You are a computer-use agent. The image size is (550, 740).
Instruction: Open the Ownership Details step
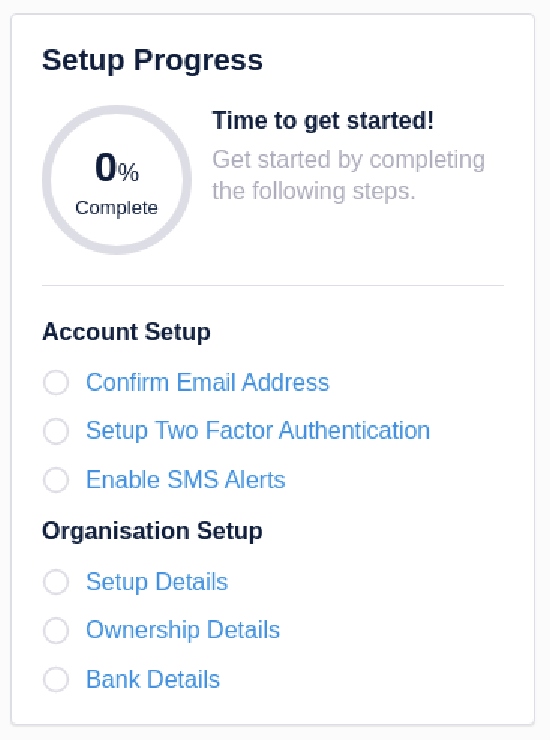(x=183, y=631)
